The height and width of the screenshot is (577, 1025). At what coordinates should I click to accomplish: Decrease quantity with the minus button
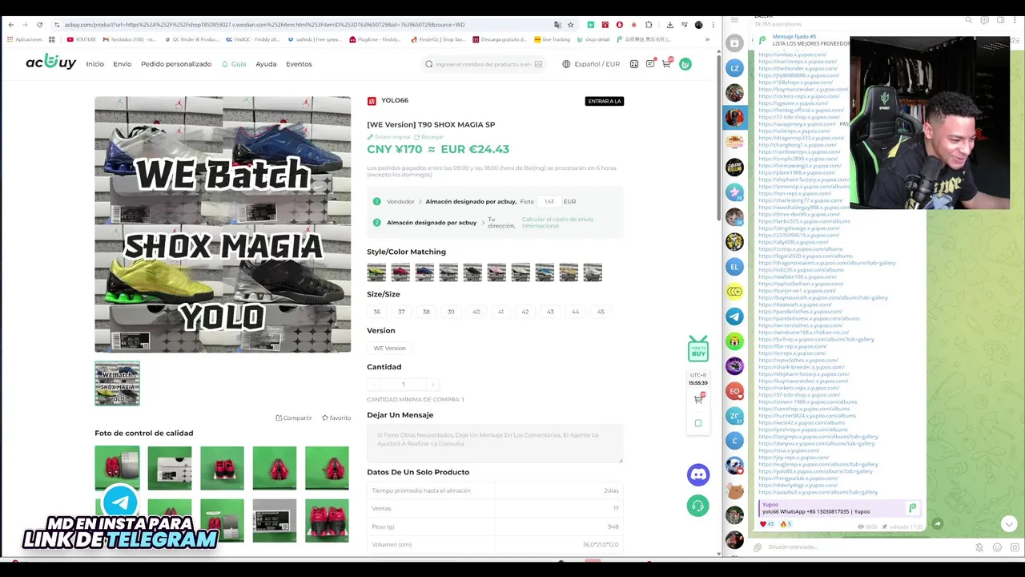[373, 384]
